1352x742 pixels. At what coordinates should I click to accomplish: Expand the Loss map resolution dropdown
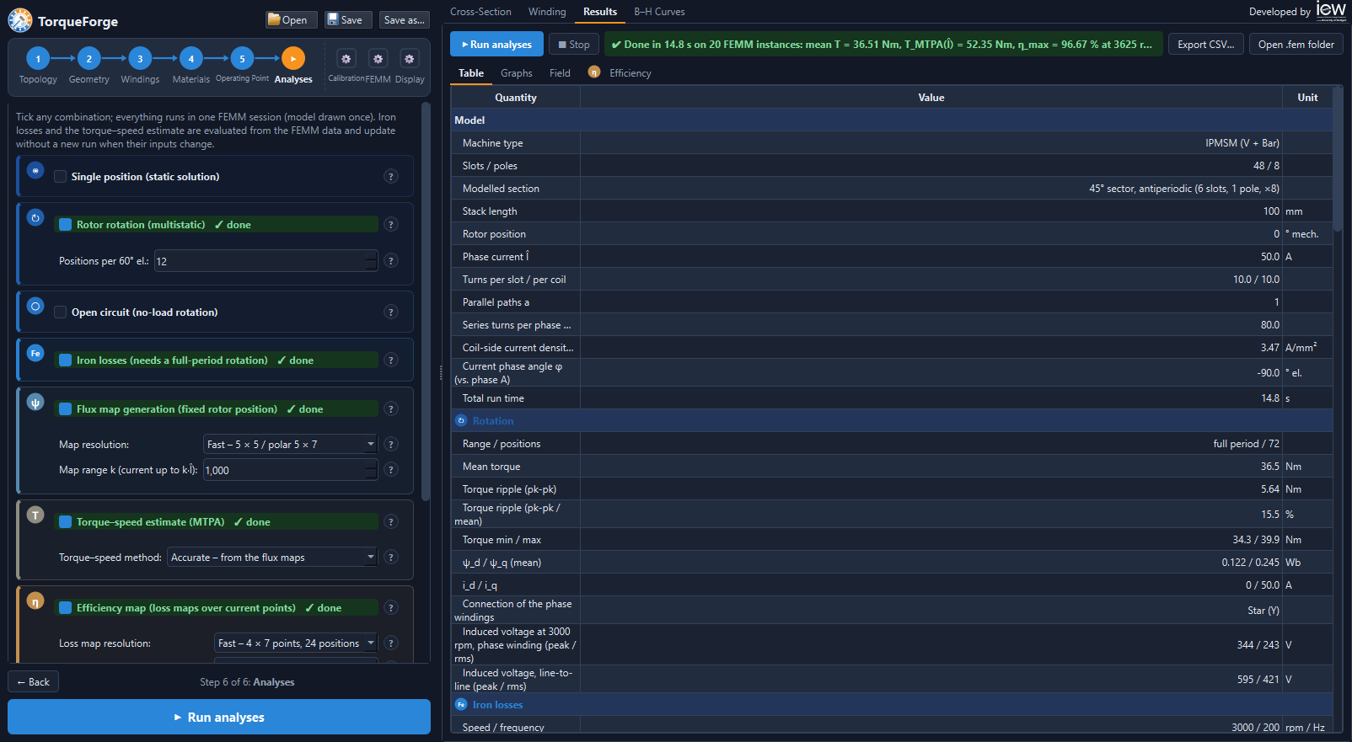point(296,643)
